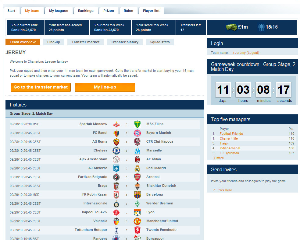This screenshot has height=240, width=300.
Task: Click the Bursaspor team name
Action: pyautogui.click(x=155, y=238)
